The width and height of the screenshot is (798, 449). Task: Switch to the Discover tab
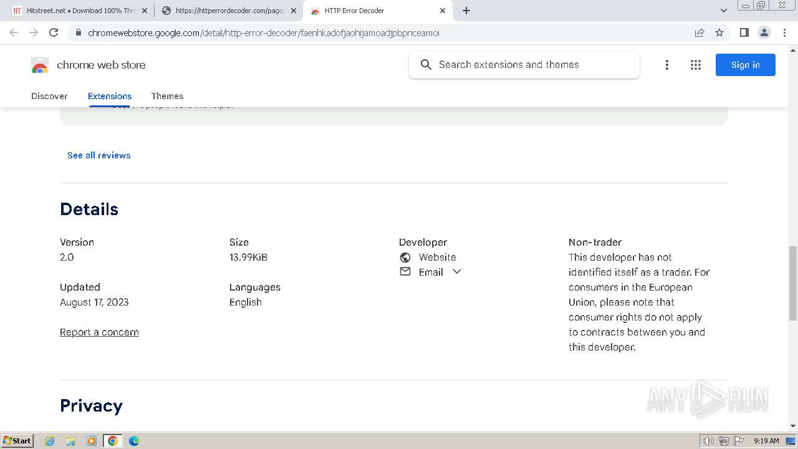(x=49, y=96)
